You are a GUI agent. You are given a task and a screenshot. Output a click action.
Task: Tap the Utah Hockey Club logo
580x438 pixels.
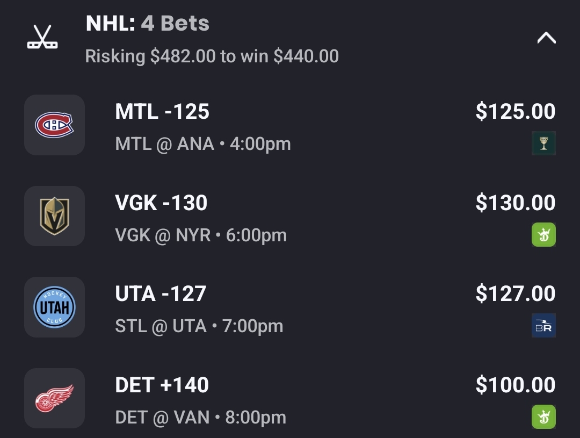pos(54,307)
